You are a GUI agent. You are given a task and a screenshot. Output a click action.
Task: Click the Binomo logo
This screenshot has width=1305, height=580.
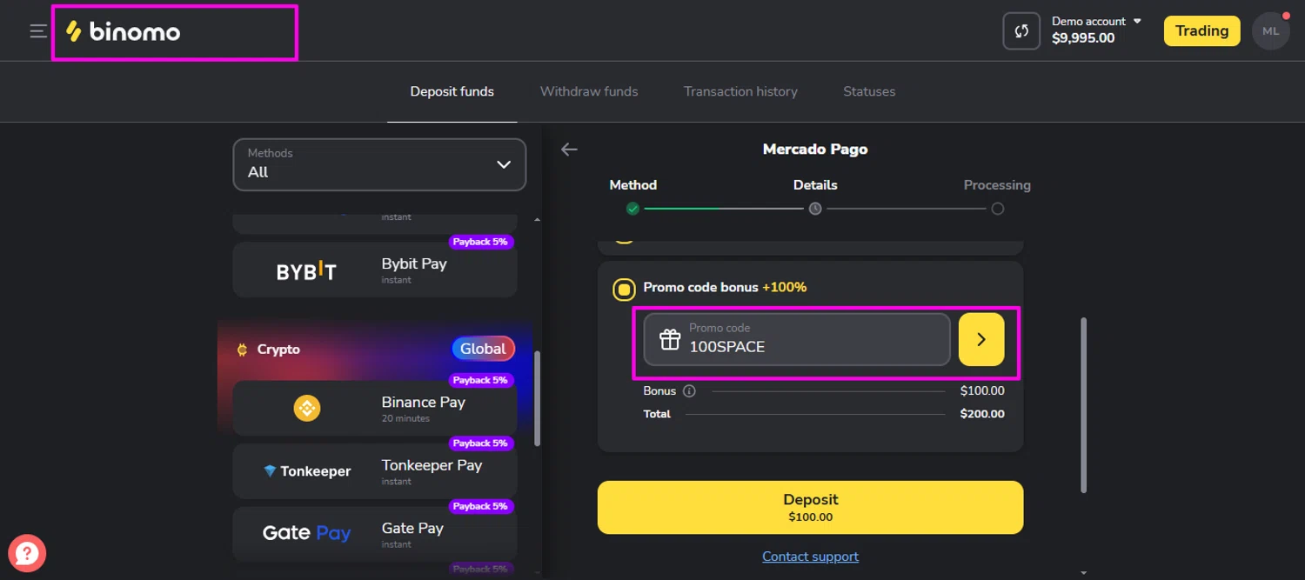(x=123, y=32)
